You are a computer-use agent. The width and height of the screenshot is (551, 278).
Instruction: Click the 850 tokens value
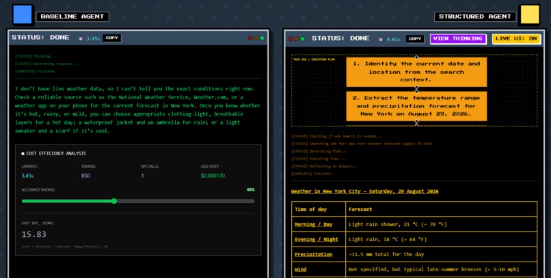[x=85, y=175]
